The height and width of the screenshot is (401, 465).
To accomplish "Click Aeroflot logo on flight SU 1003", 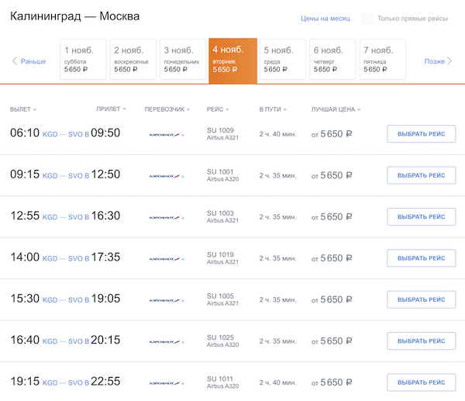I will (166, 218).
